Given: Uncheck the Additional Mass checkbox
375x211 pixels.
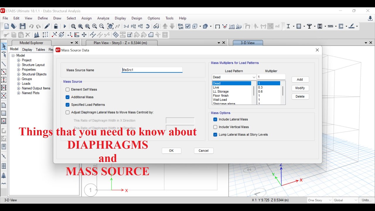Looking at the screenshot, I should click(68, 97).
